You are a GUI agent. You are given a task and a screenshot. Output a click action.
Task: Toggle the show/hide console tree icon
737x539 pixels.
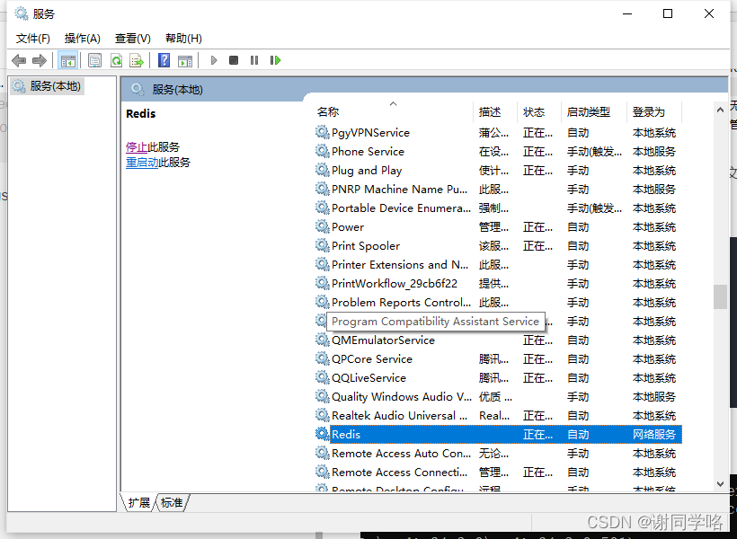tap(67, 60)
